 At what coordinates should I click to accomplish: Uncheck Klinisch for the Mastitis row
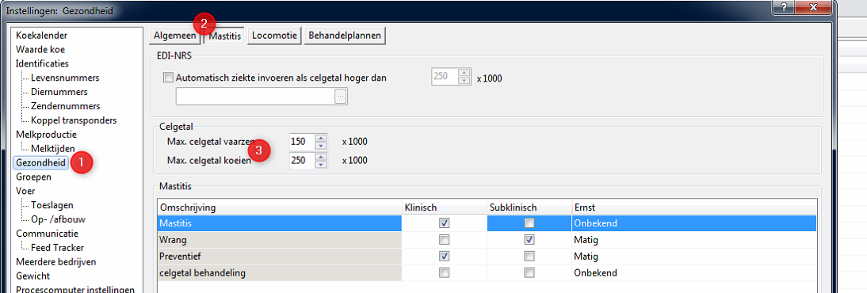pos(444,223)
